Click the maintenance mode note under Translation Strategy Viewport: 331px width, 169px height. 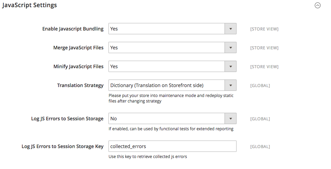coord(171,98)
